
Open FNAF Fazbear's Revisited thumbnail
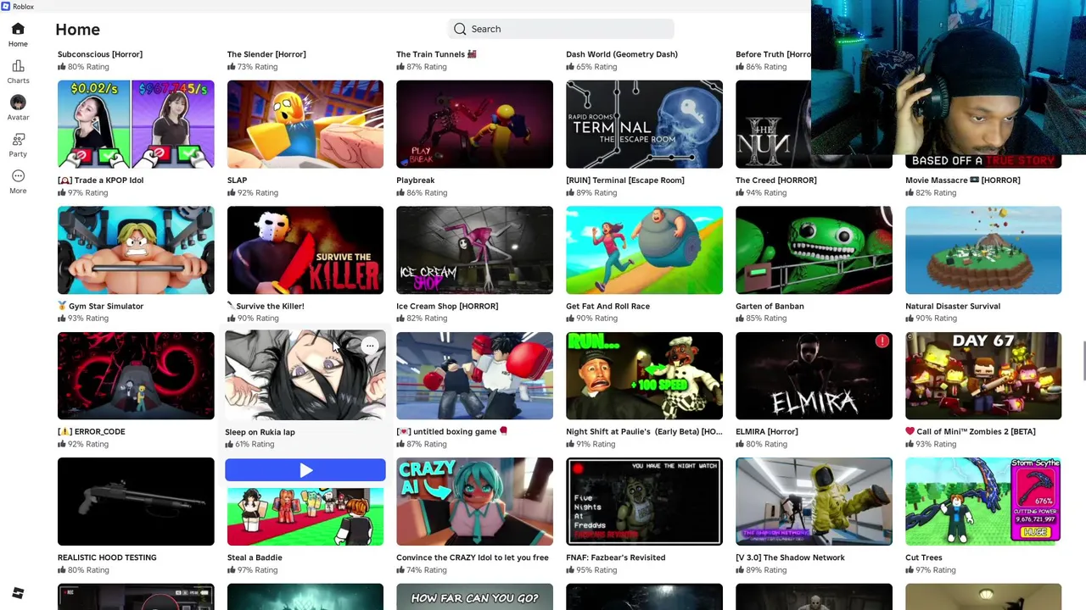(644, 502)
